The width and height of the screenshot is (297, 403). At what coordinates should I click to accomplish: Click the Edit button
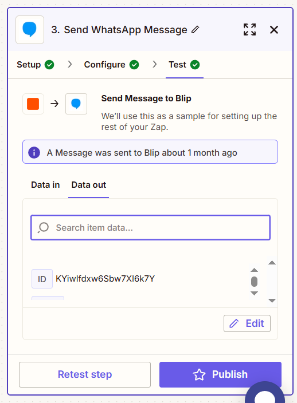(247, 323)
